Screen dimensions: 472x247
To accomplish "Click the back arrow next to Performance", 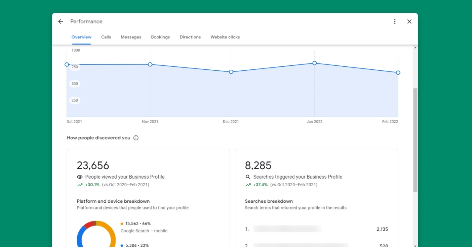I will 60,21.
